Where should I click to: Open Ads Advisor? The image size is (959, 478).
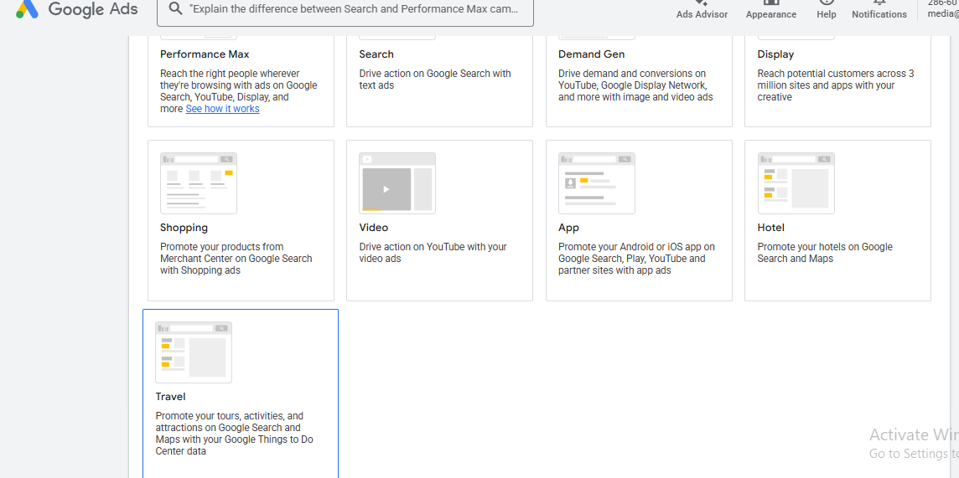point(702,10)
